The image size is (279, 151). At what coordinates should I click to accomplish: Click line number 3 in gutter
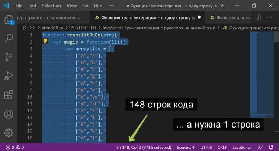(x=31, y=49)
